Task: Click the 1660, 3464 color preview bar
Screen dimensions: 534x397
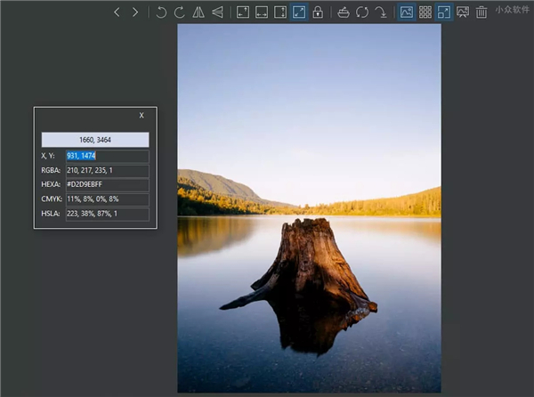Action: coord(94,139)
